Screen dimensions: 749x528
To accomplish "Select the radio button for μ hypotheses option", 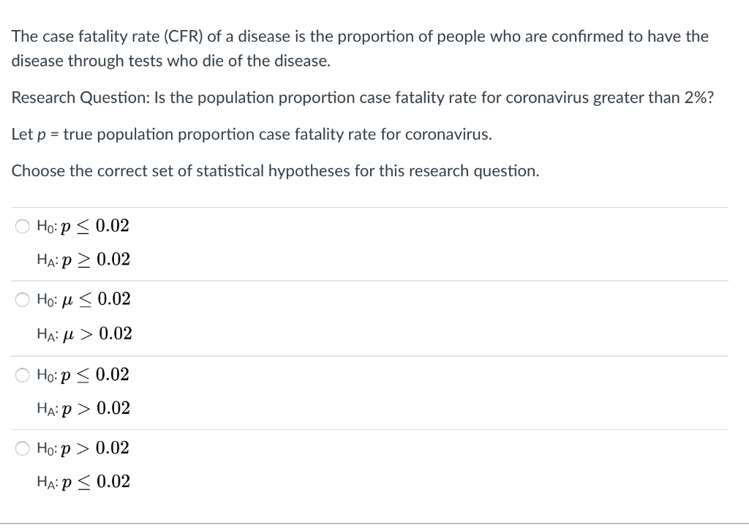I will [x=22, y=299].
